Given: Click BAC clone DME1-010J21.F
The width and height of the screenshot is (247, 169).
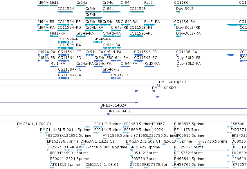Looking at the screenshot, I should point(173,82).
